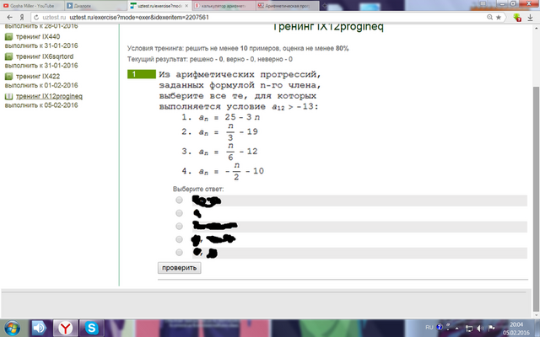
Task: Open the тренинг IX440 link
Action: click(38, 37)
